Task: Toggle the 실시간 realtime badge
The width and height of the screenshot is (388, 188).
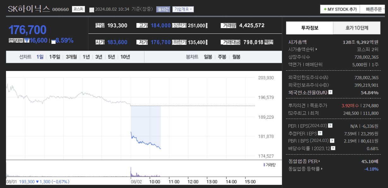Action: pos(163,9)
